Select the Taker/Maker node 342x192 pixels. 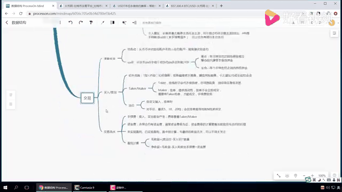click(137, 89)
